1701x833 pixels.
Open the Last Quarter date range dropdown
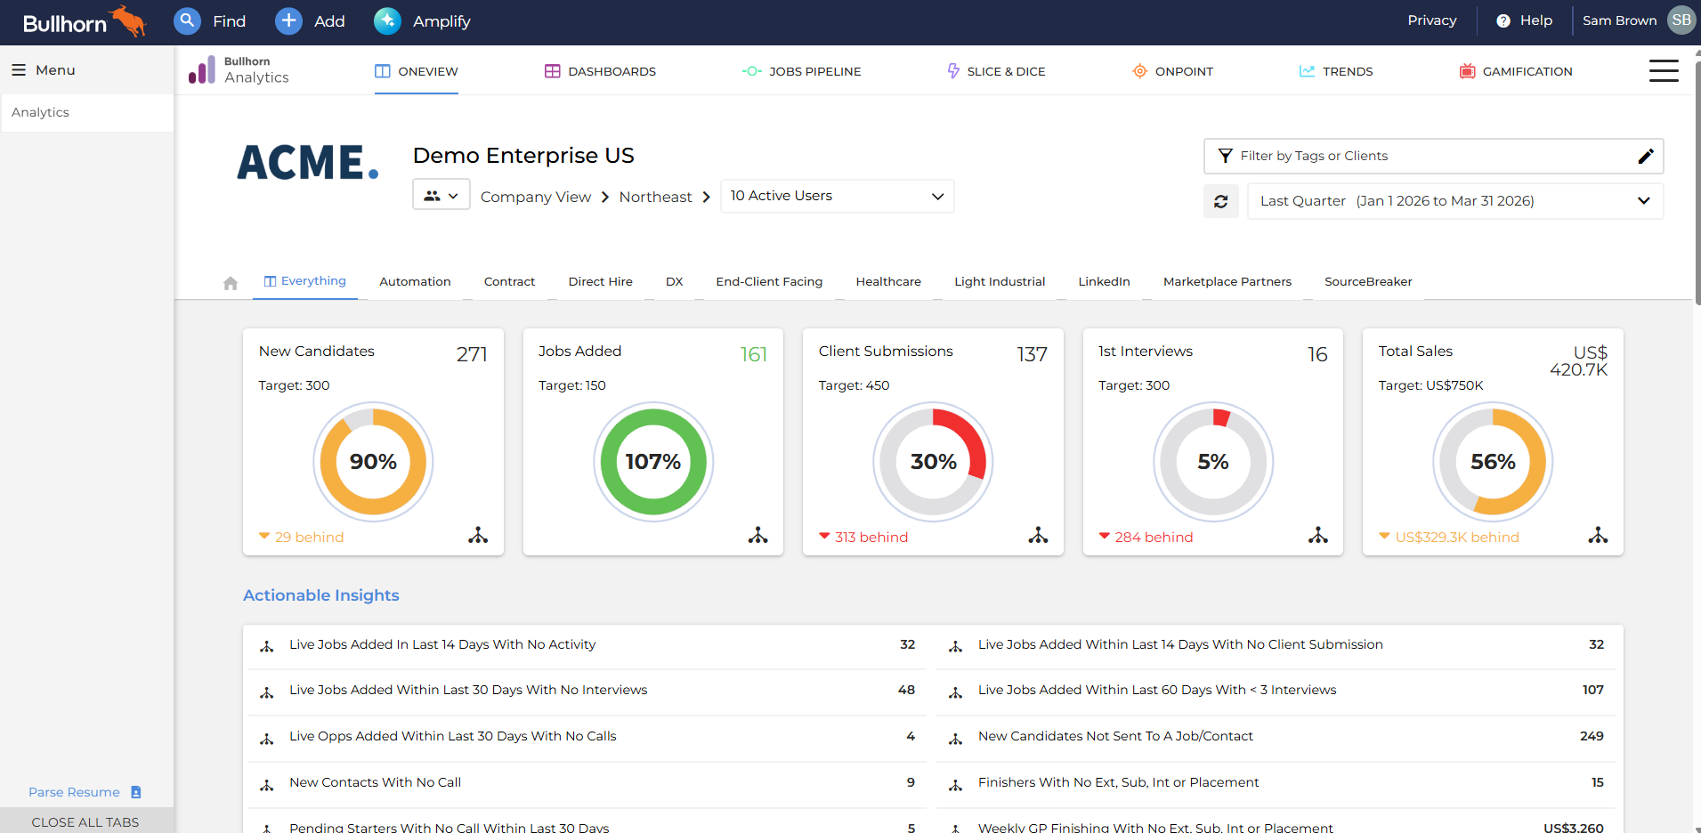(1455, 201)
